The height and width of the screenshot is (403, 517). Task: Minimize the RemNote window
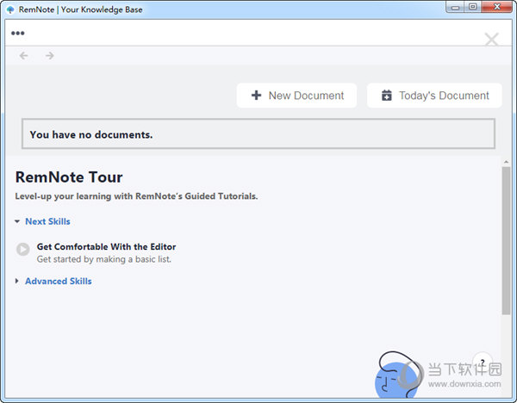455,7
